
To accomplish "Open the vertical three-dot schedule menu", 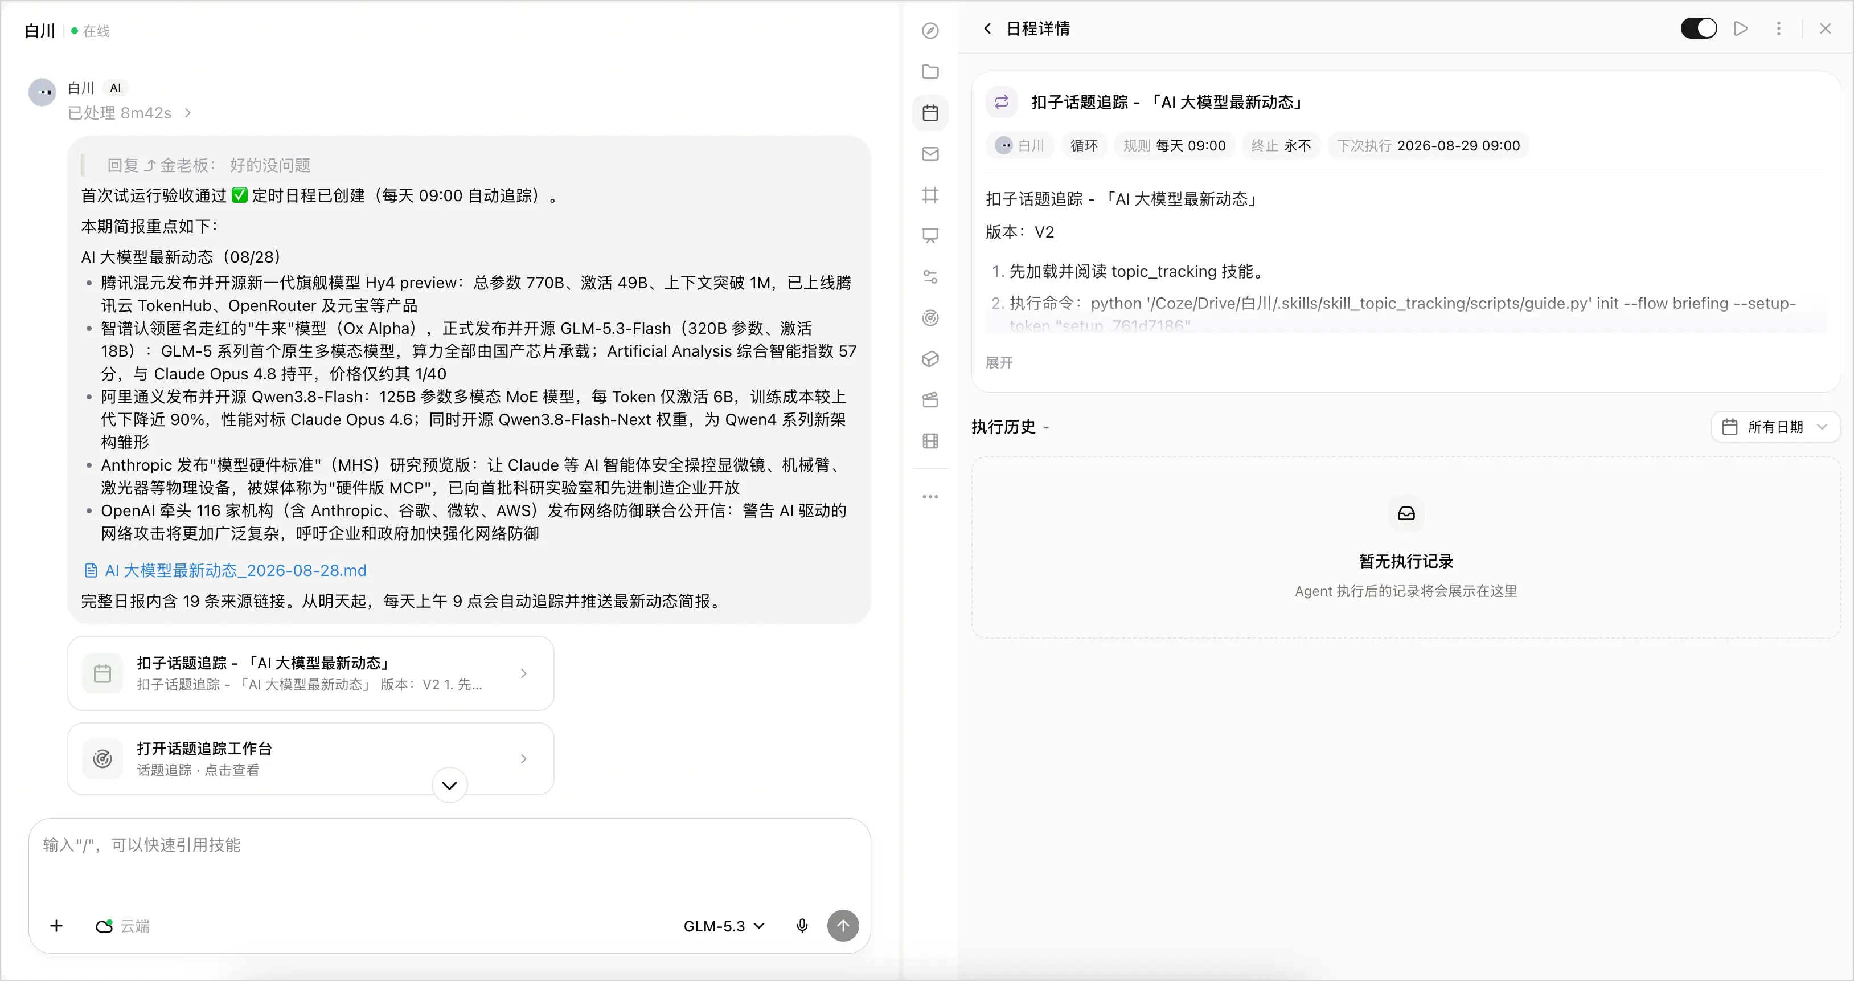I will pyautogui.click(x=1778, y=28).
